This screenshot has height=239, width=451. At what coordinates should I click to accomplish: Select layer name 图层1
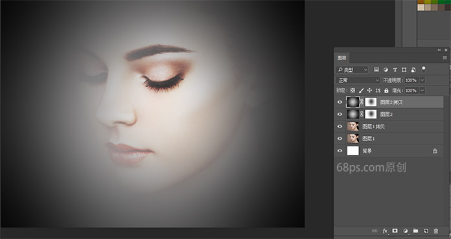tap(369, 139)
